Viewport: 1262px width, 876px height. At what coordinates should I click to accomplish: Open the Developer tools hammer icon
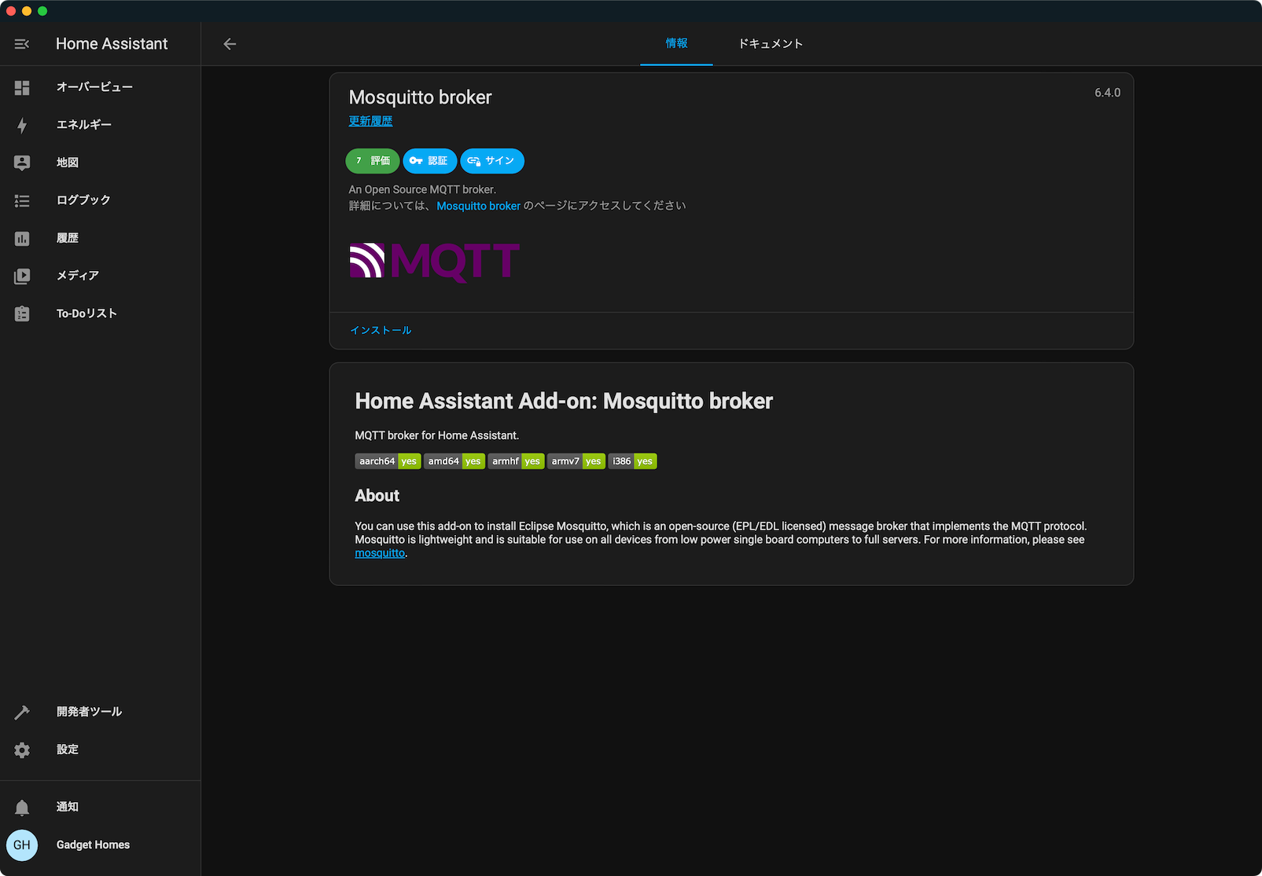click(22, 712)
